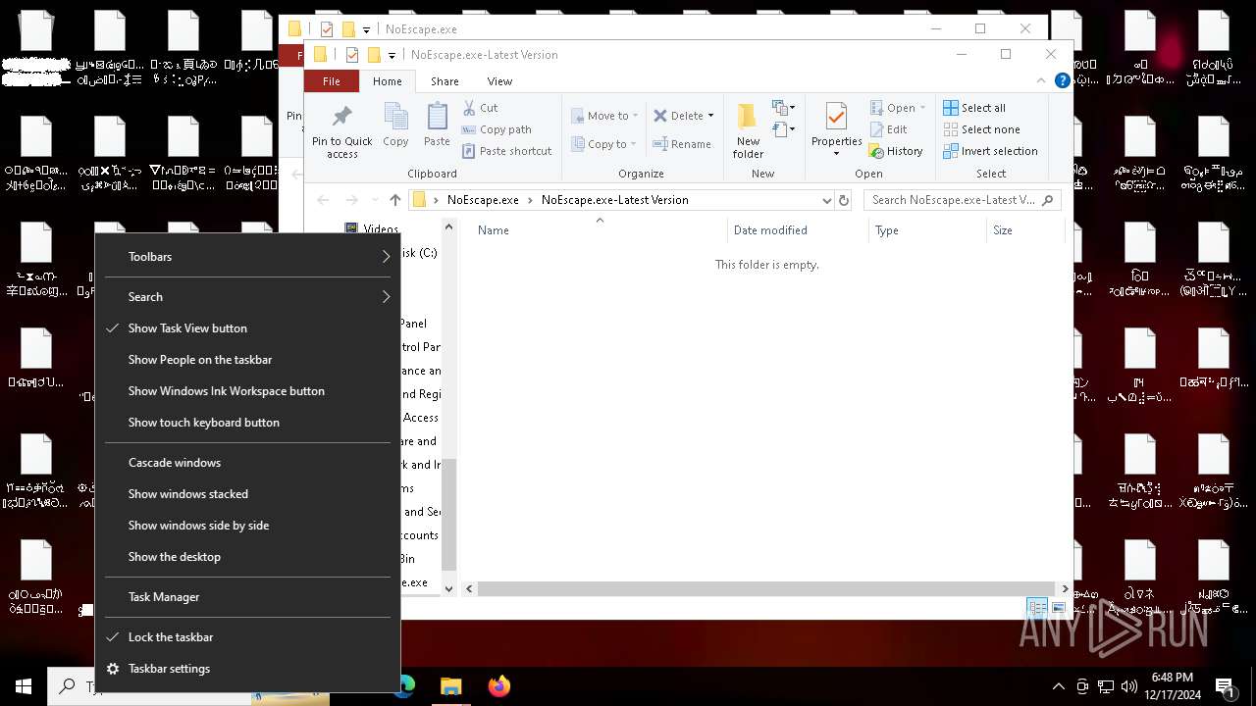
Task: Open the Explorer Help question mark icon
Action: click(x=1062, y=81)
